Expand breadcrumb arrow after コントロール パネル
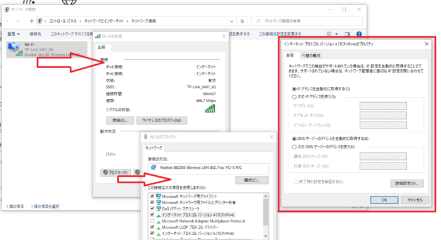The image size is (441, 240). coord(80,21)
